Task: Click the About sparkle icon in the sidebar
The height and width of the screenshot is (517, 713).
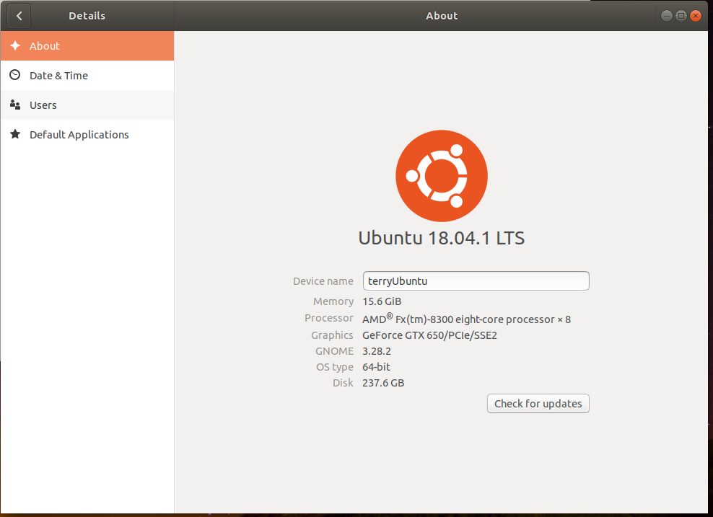Action: coord(15,45)
